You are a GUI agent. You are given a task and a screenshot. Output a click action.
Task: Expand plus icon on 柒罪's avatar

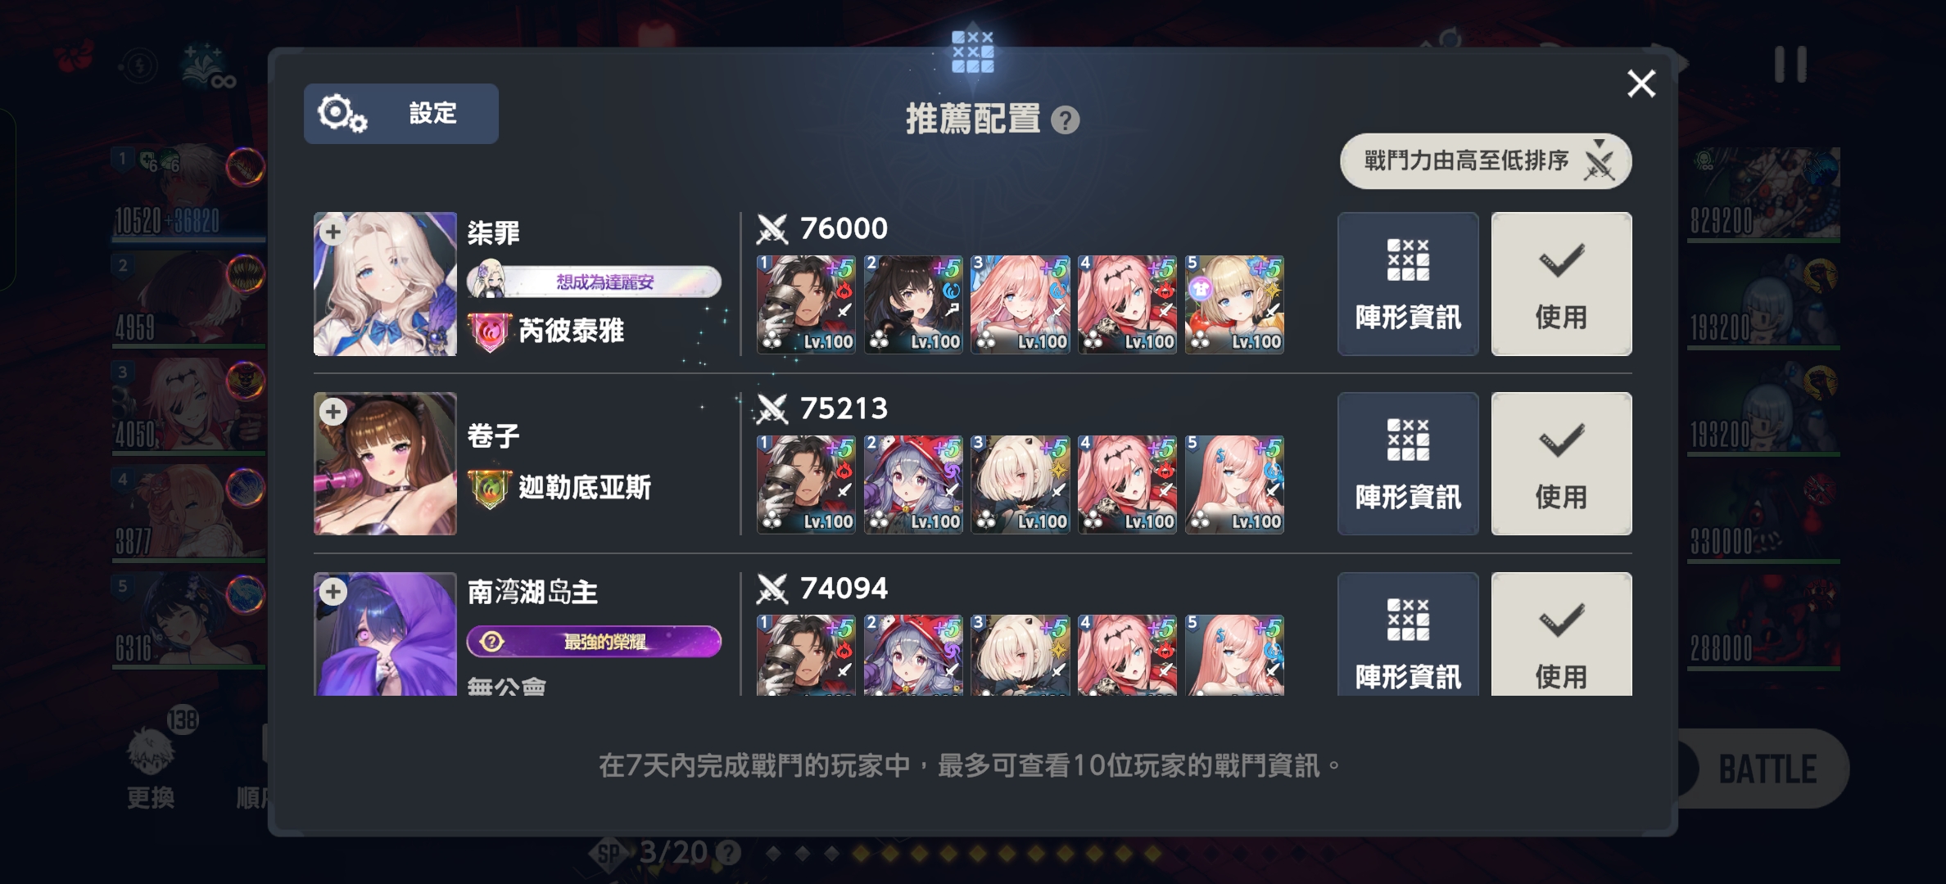333,232
